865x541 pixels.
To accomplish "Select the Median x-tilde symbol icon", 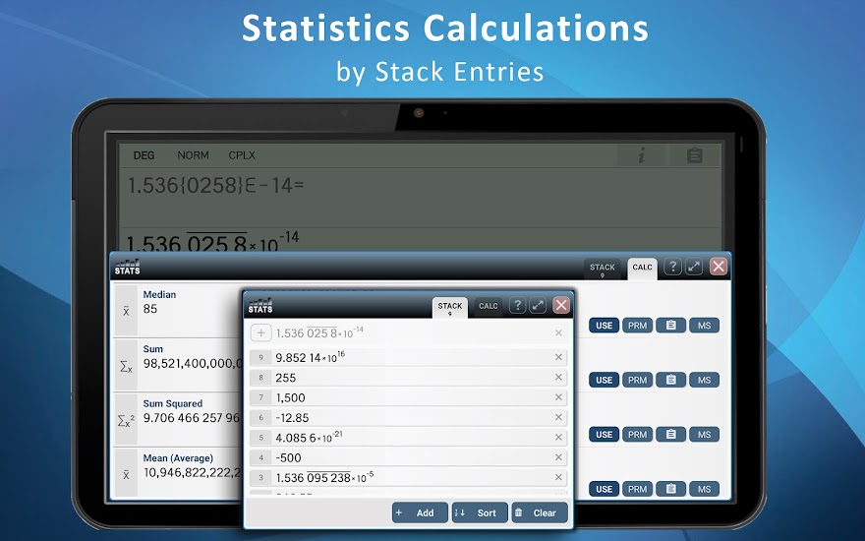I will (126, 310).
